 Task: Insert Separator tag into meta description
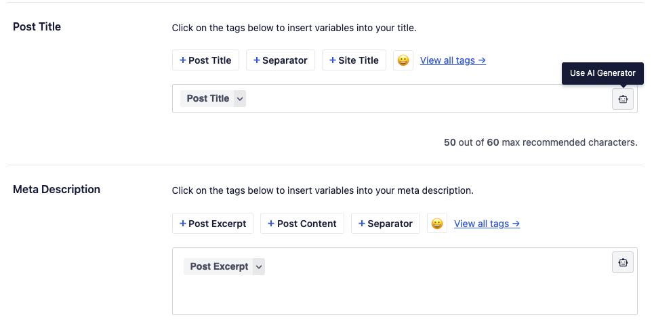[386, 224]
